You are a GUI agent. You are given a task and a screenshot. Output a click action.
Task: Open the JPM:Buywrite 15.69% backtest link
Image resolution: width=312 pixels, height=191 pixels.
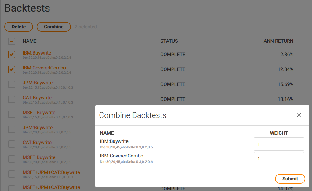pos(38,83)
